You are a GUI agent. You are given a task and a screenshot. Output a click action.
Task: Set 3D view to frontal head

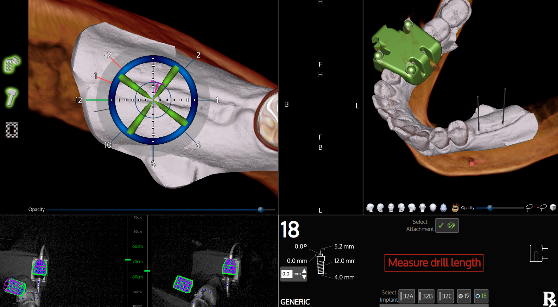(x=391, y=208)
